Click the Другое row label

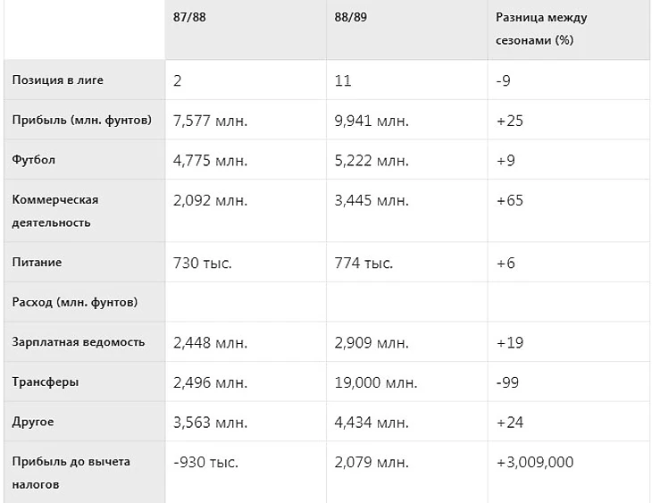pos(34,421)
